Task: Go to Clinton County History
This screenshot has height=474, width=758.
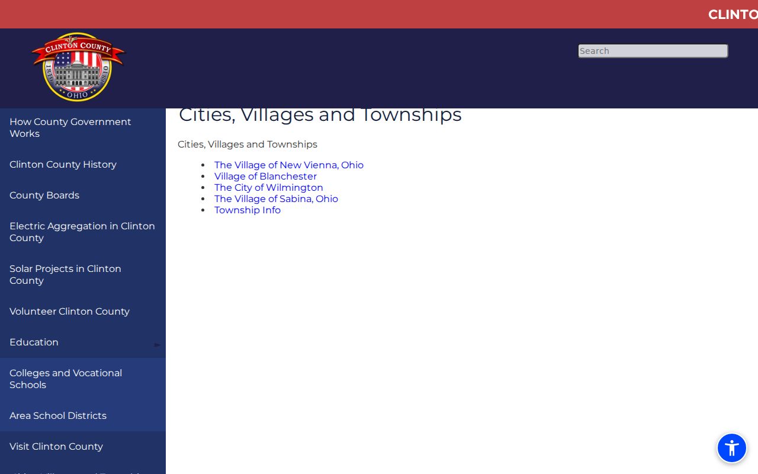Action: coord(83,164)
